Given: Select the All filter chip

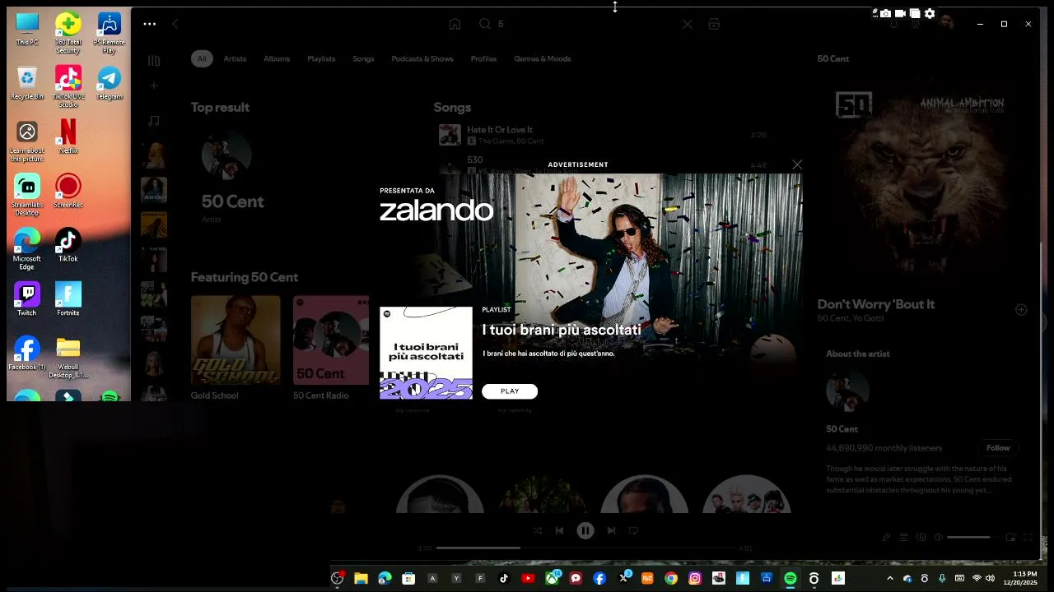Looking at the screenshot, I should (201, 58).
